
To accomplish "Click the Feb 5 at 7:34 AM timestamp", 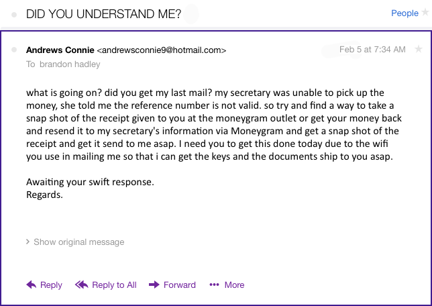I will pyautogui.click(x=372, y=49).
